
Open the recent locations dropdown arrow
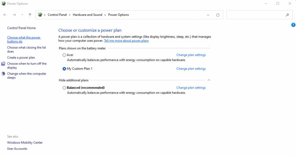(x=22, y=15)
